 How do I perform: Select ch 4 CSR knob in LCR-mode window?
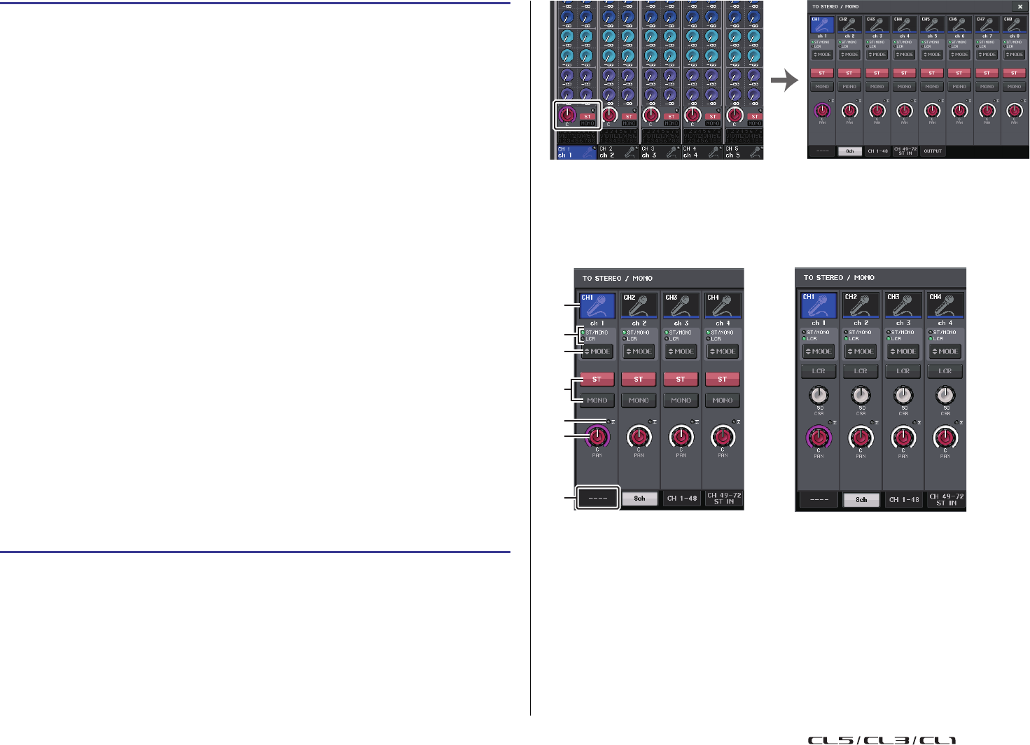(x=945, y=396)
